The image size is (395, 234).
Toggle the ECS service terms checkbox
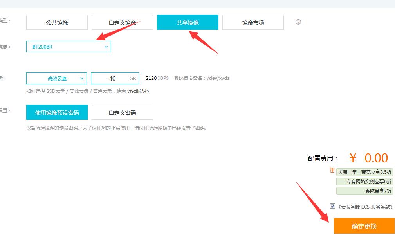coord(332,206)
